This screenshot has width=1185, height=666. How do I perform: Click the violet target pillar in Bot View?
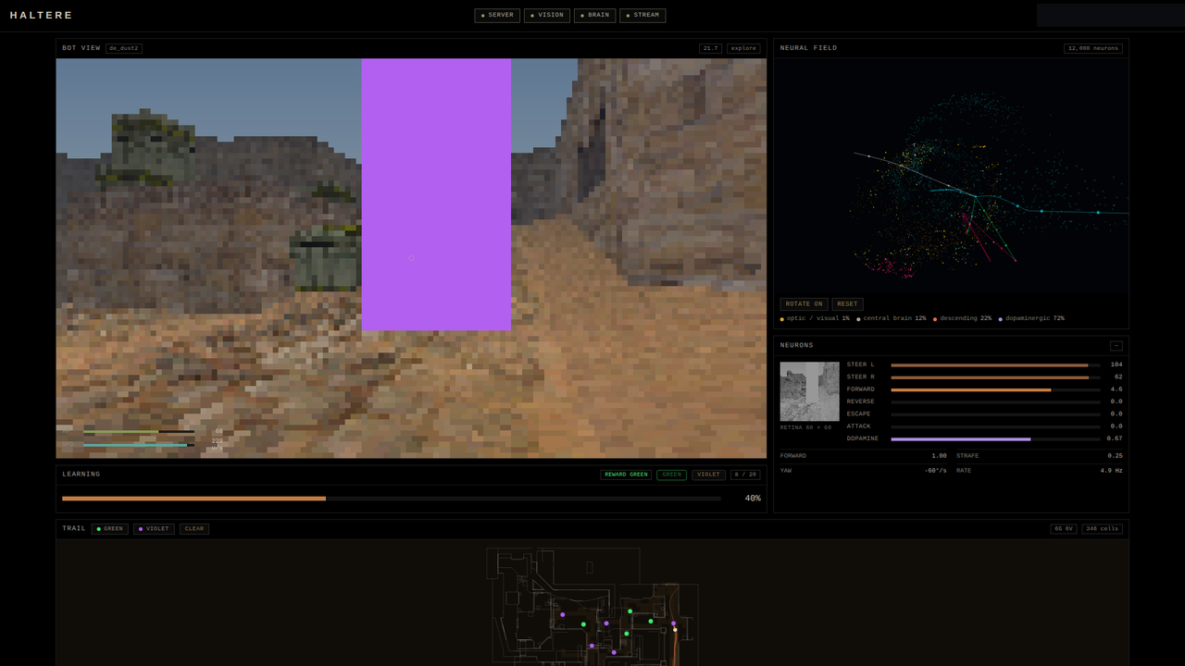(x=436, y=194)
